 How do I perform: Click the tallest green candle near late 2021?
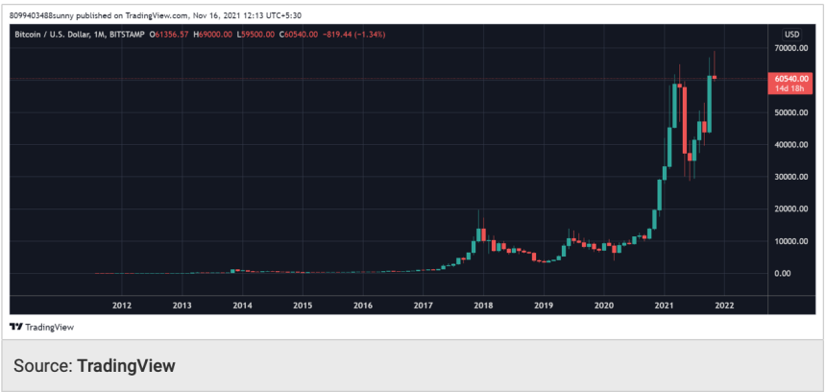[710, 104]
